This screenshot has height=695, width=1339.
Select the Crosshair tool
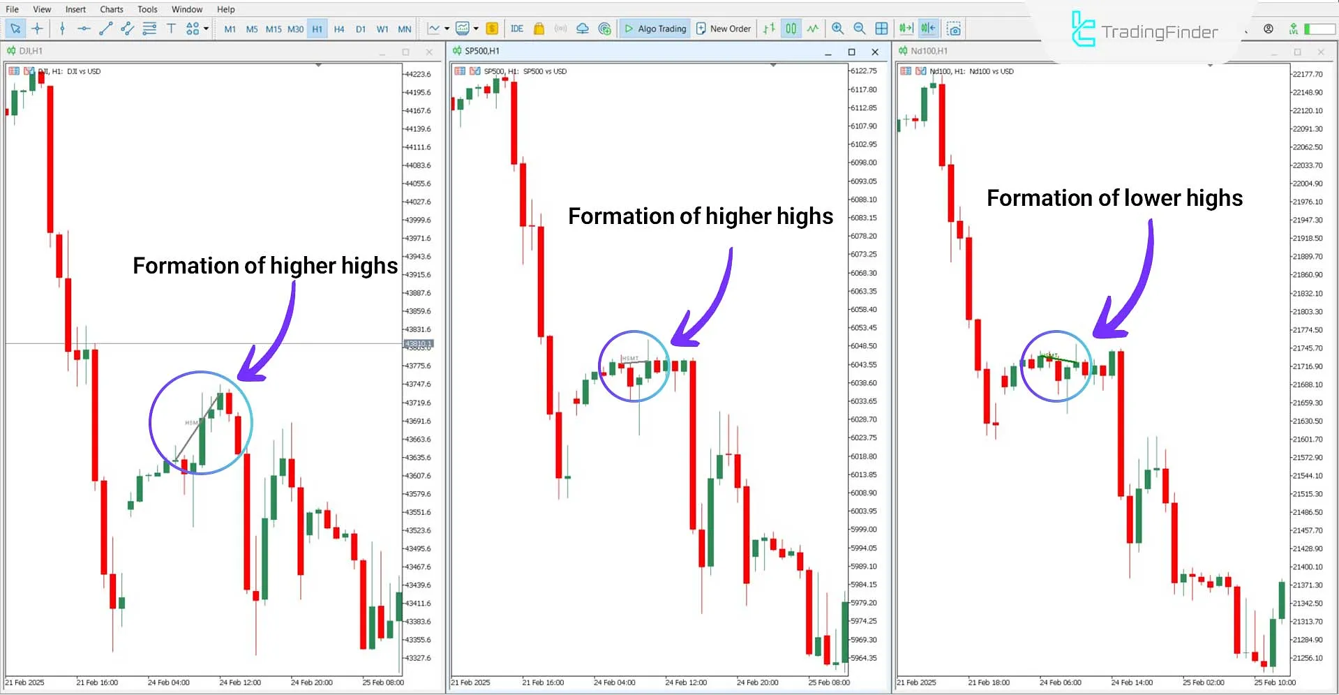(37, 29)
